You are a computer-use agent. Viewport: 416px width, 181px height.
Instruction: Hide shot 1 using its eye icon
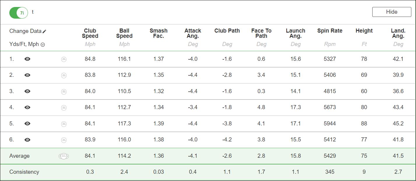point(27,59)
